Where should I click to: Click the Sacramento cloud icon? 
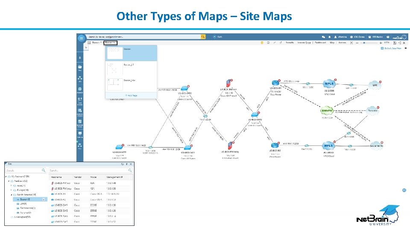[x=376, y=145]
